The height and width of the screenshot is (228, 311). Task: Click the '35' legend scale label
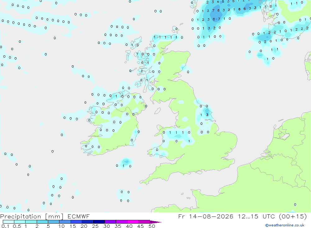[x=118, y=226]
